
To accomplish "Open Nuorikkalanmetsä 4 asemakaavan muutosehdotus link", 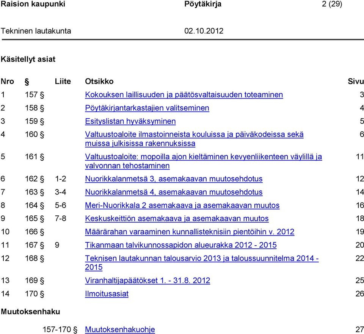I will (174, 192).
